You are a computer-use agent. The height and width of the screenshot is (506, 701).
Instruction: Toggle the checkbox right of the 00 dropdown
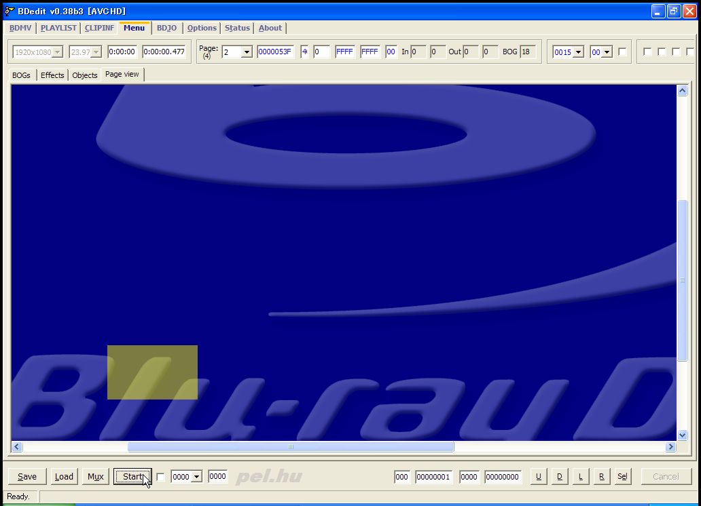pyautogui.click(x=622, y=52)
